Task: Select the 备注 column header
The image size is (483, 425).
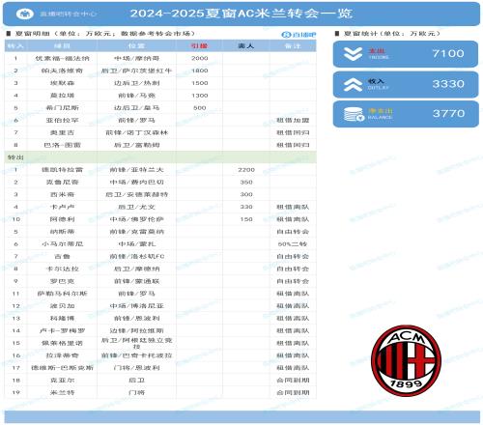Action: (293, 46)
